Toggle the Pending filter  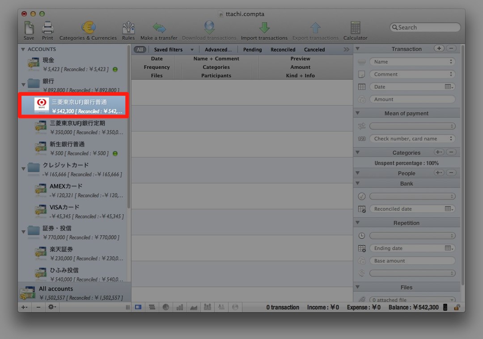coord(252,50)
